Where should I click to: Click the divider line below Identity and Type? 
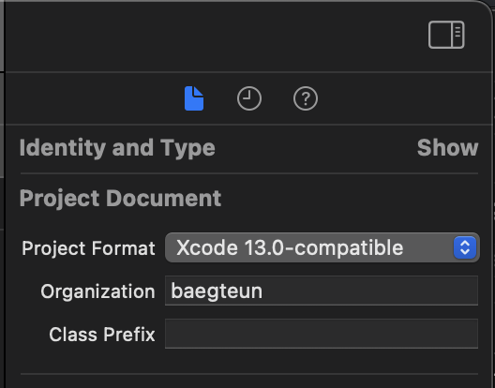[x=249, y=173]
